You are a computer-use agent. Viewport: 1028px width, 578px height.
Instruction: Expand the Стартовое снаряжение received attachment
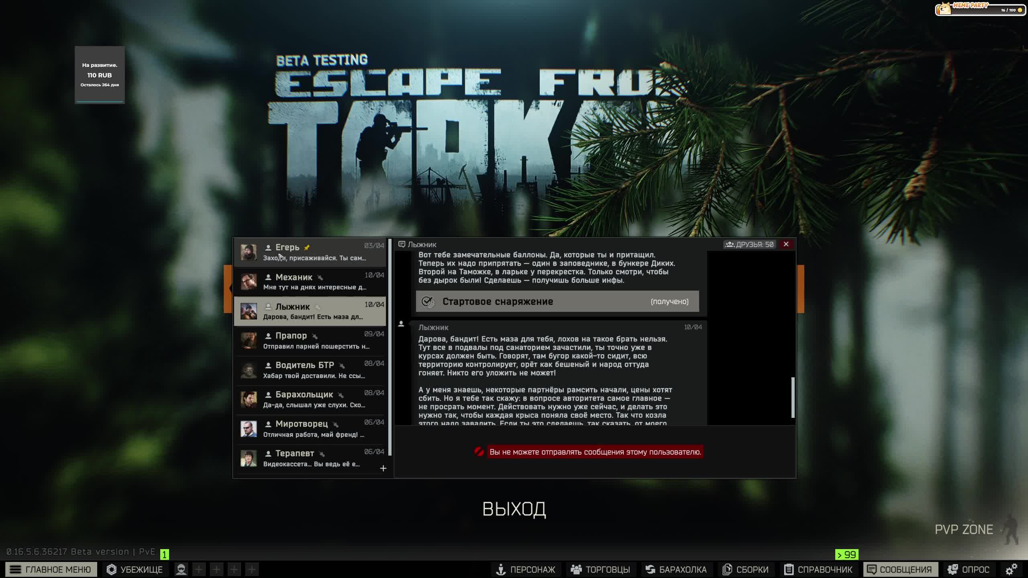click(x=557, y=301)
